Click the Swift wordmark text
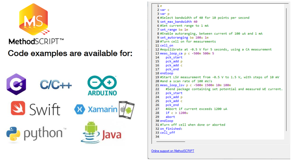Image resolution: width=294 pixels, height=162 pixels. pyautogui.click(x=45, y=109)
